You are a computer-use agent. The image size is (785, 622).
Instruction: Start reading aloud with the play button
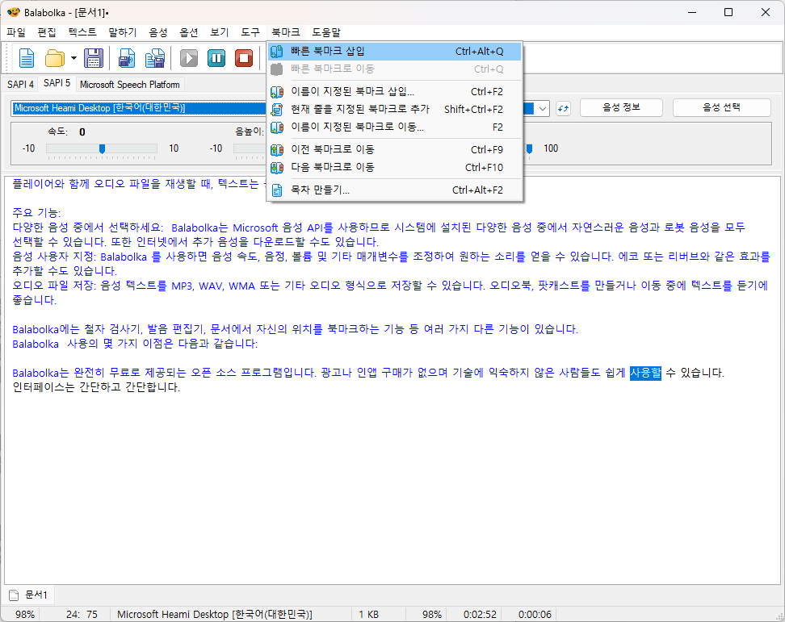[x=189, y=59]
